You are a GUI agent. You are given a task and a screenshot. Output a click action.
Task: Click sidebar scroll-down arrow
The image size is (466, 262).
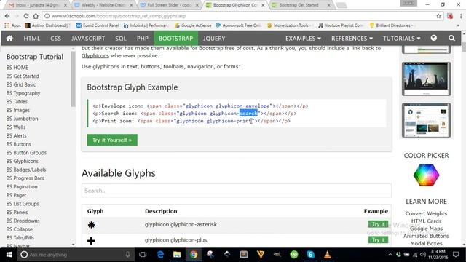tap(73, 245)
